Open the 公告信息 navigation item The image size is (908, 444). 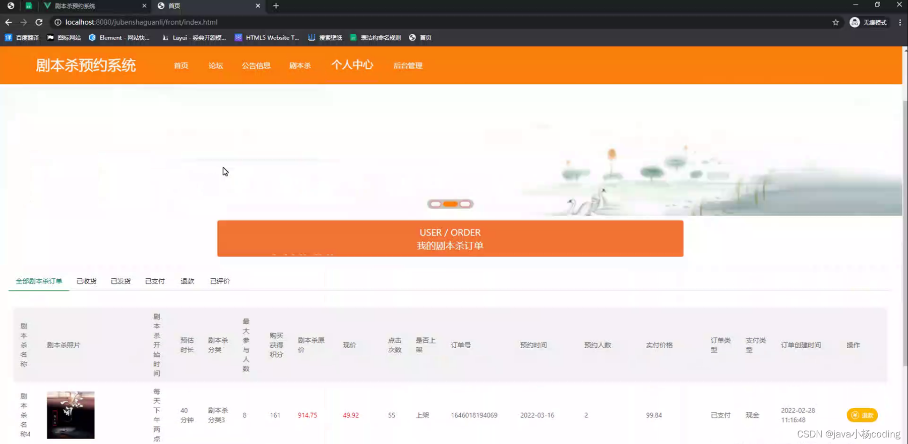[256, 66]
